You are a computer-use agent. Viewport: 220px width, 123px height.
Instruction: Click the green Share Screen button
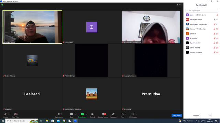click(82, 115)
